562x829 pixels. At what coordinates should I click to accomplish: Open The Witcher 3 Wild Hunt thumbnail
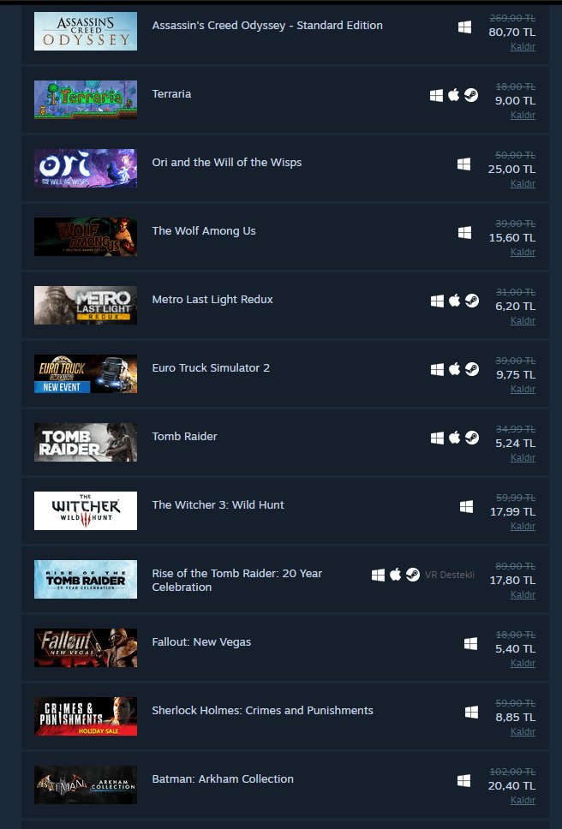[x=86, y=510]
